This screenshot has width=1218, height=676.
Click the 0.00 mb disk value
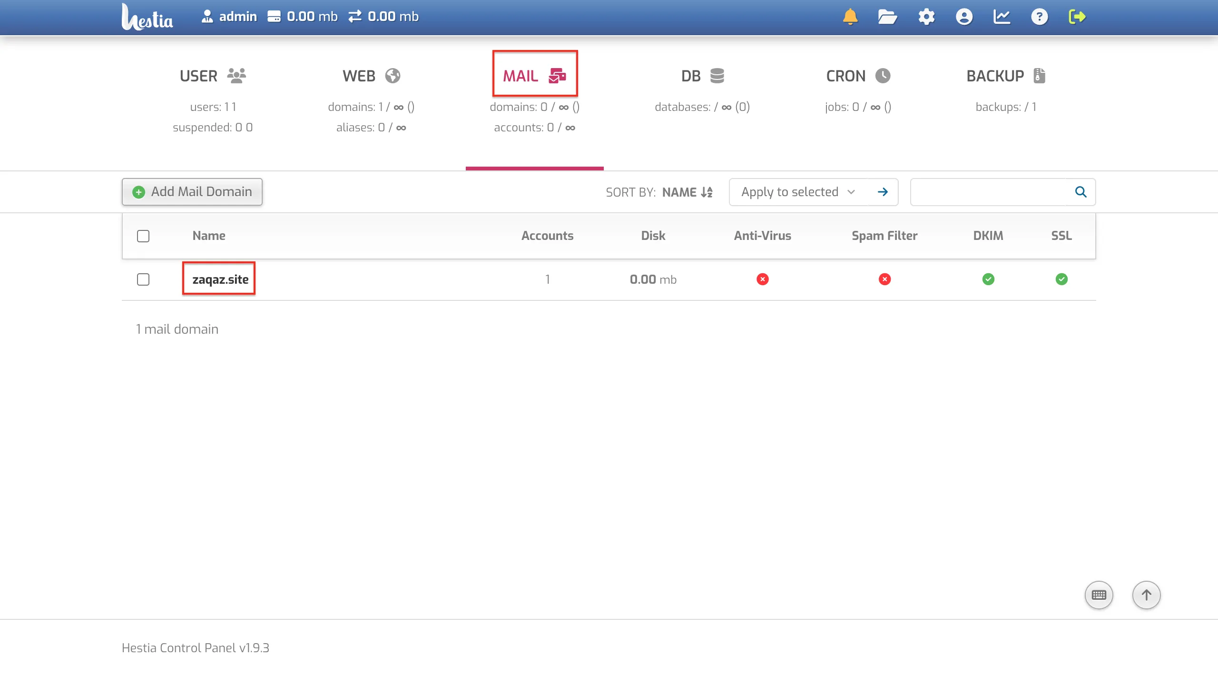tap(653, 279)
